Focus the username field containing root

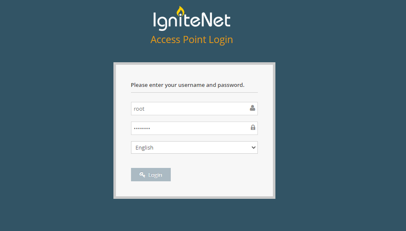(x=194, y=109)
